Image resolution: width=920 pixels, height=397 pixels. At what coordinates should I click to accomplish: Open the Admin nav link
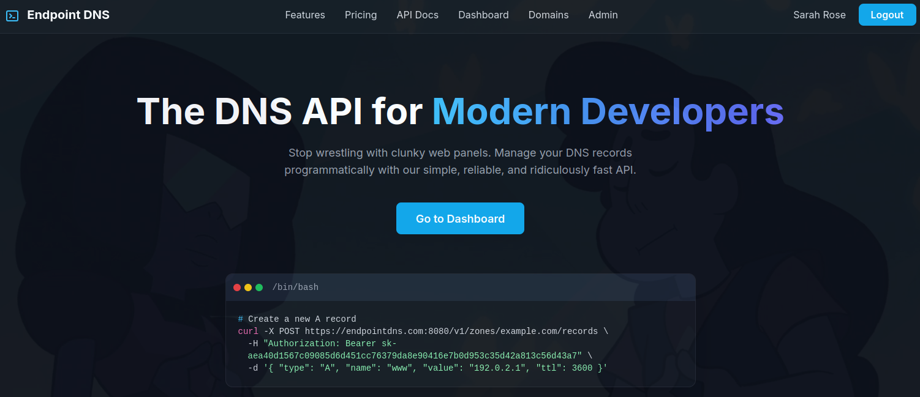603,15
